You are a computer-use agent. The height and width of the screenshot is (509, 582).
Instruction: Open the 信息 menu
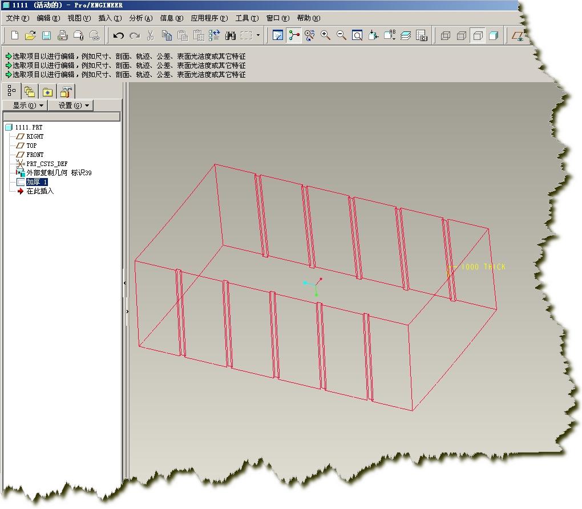pyautogui.click(x=172, y=18)
